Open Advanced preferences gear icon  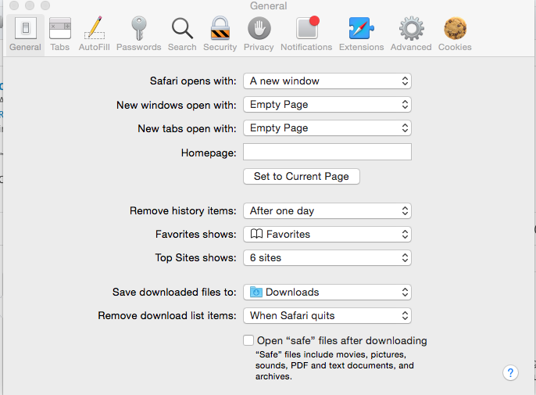pos(411,28)
